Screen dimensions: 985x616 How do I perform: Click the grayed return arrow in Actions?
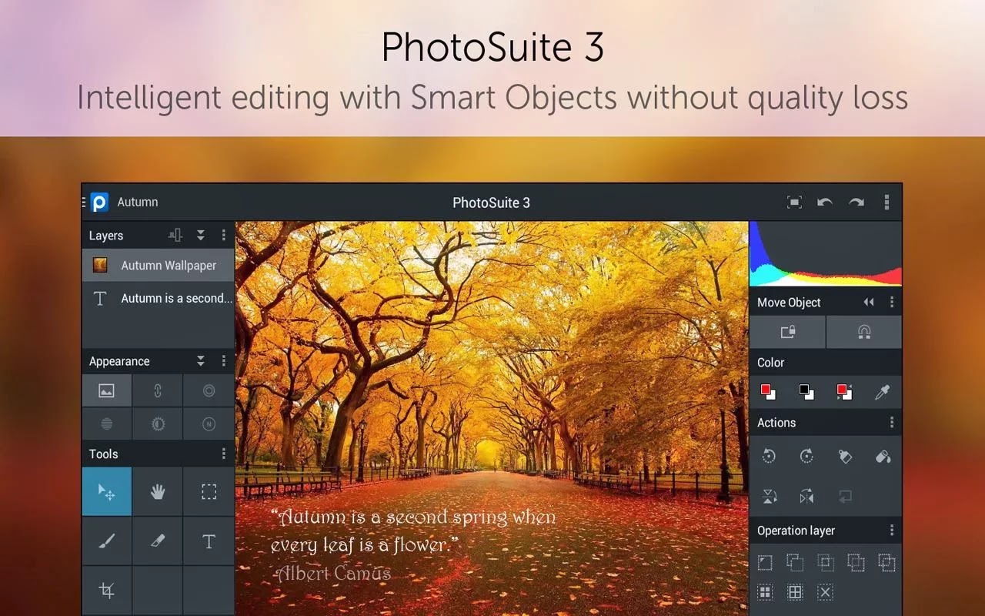(x=845, y=497)
